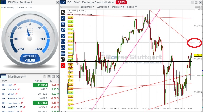Screen dimensions: 203x112
Task: Expand the Marktübersicht triangle dropdown
Action: 49,77
